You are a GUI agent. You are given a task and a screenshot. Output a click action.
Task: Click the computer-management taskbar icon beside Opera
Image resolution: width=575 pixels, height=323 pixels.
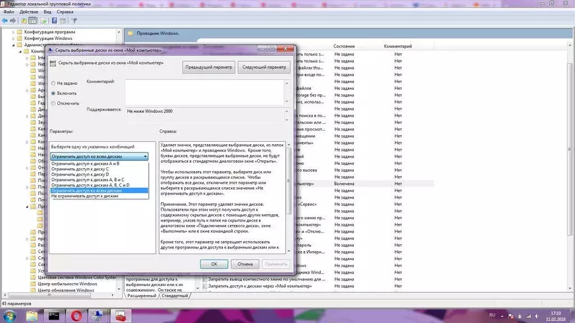[98, 316]
